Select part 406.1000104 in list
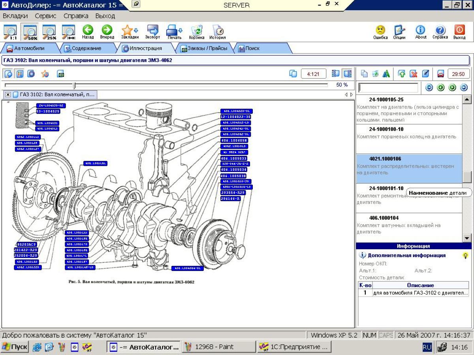The height and width of the screenshot is (355, 474). [409, 228]
